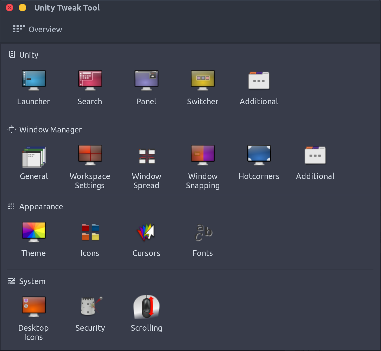Minimize window with the yellow button
The width and height of the screenshot is (381, 351).
click(x=22, y=8)
